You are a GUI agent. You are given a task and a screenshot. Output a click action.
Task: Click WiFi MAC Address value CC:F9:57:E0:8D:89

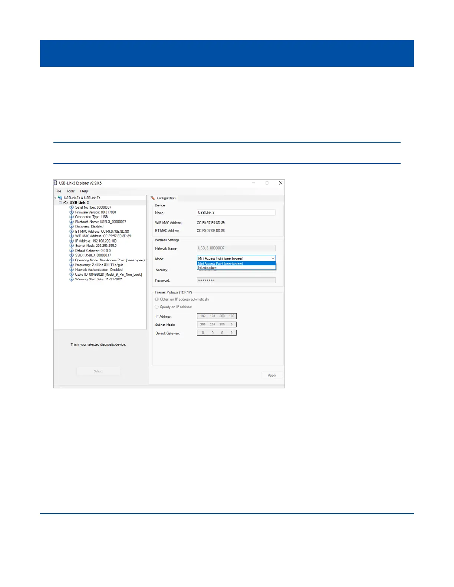pyautogui.click(x=211, y=223)
